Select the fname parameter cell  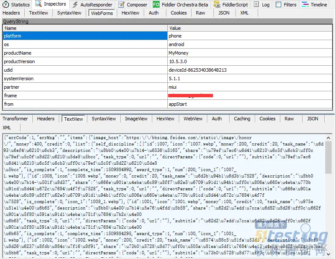tap(85, 96)
